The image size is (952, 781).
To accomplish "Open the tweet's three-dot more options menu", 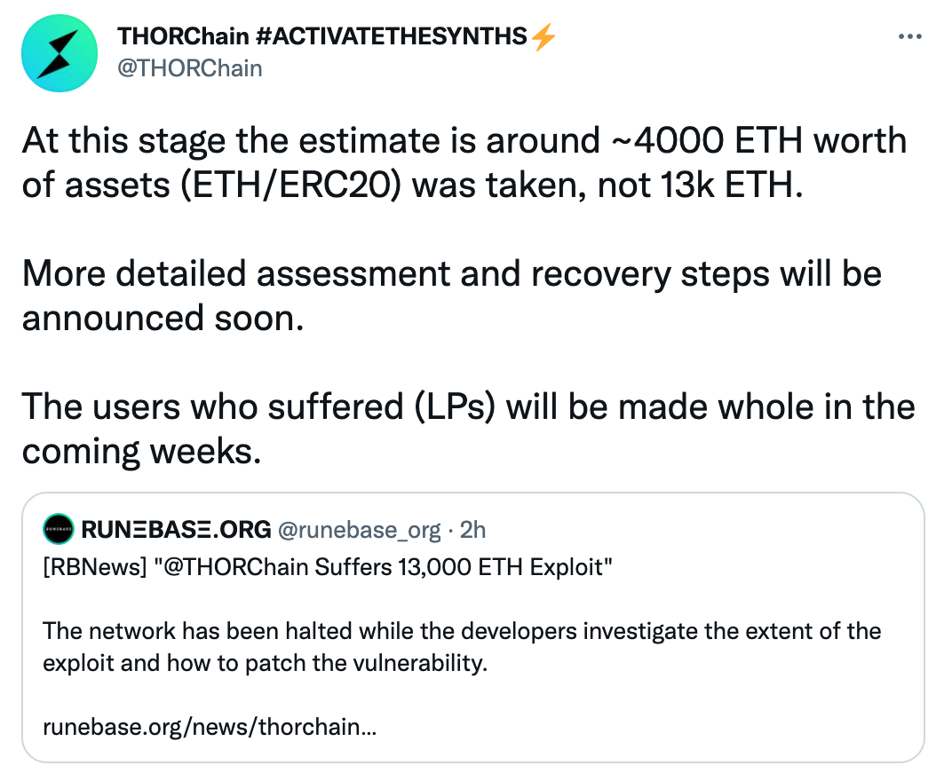I will 909,37.
